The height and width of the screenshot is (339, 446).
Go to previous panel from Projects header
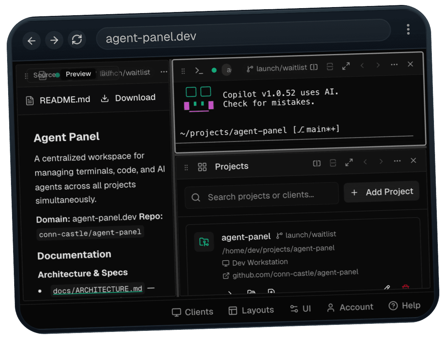tap(365, 162)
